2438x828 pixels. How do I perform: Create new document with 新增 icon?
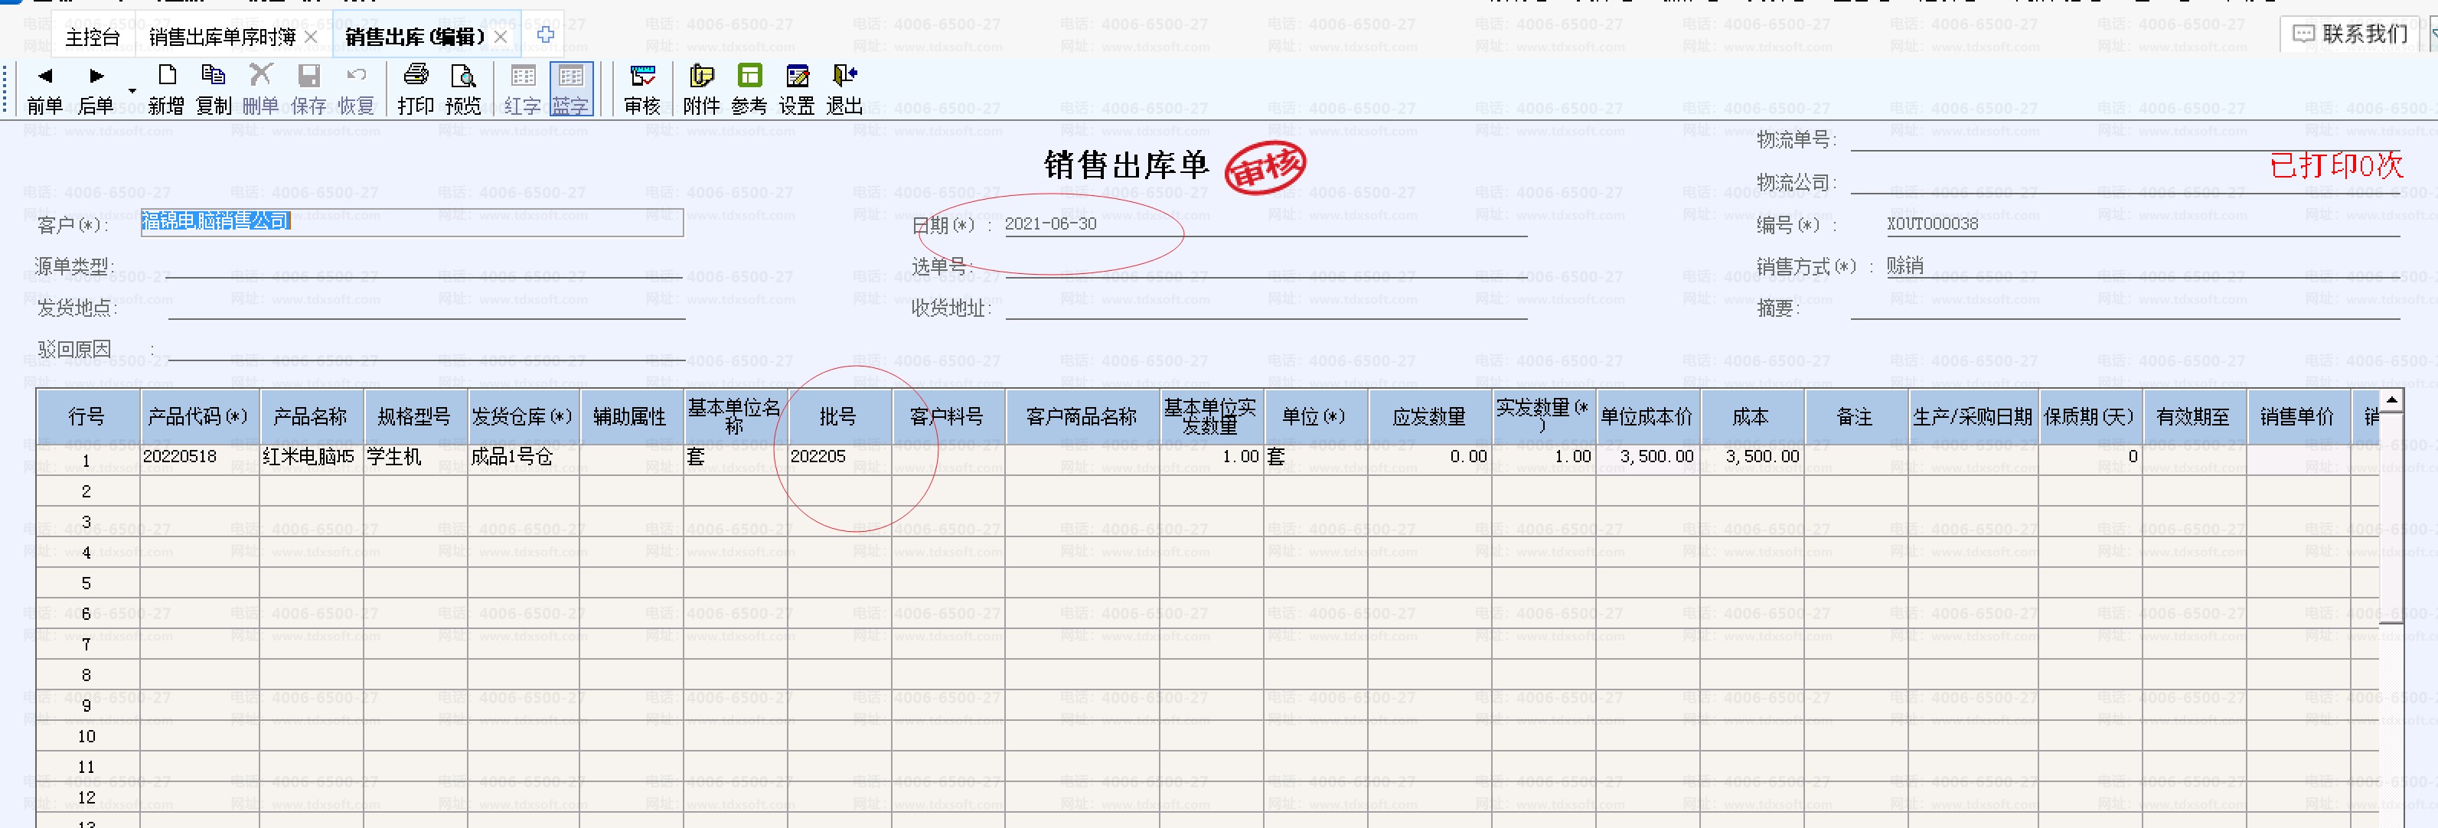pos(167,88)
